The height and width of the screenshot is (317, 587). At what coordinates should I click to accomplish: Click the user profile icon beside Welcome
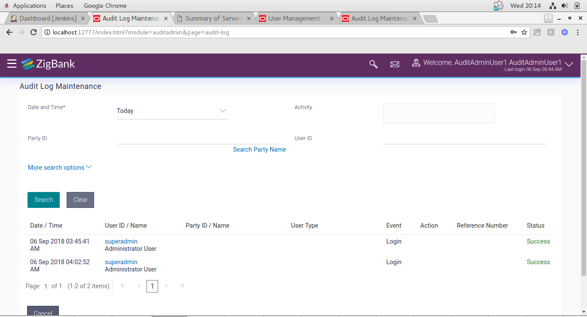pyautogui.click(x=416, y=63)
